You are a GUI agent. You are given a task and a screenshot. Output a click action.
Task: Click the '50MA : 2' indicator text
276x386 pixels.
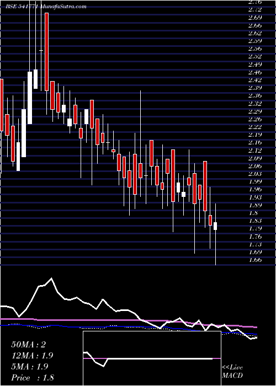point(29,345)
